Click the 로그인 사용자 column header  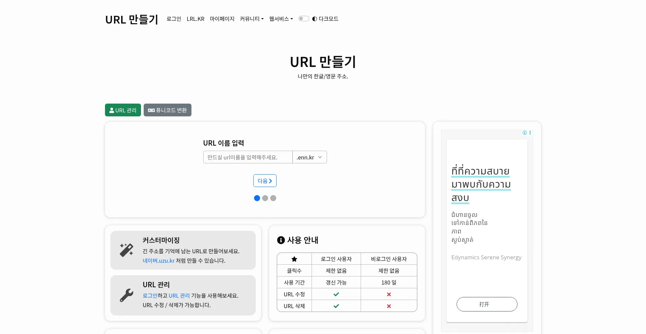[336, 259]
